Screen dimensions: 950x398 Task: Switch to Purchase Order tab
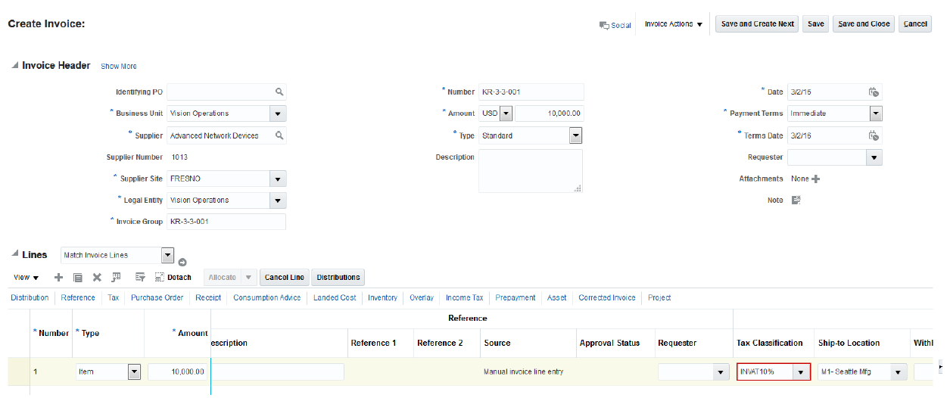157,297
